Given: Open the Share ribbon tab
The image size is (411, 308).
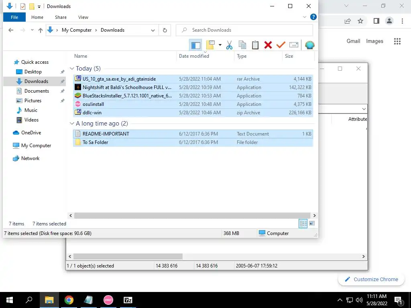Looking at the screenshot, I should point(61,17).
